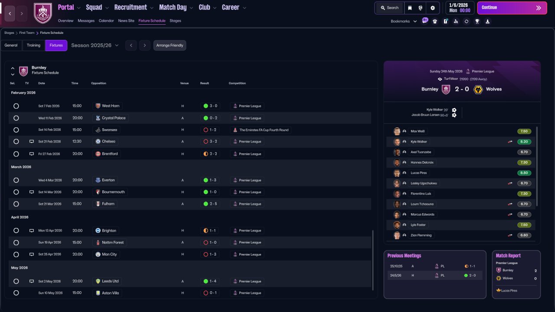The height and width of the screenshot is (312, 555).
Task: Select the Aston Villa fixture radio button
Action: 16,293
